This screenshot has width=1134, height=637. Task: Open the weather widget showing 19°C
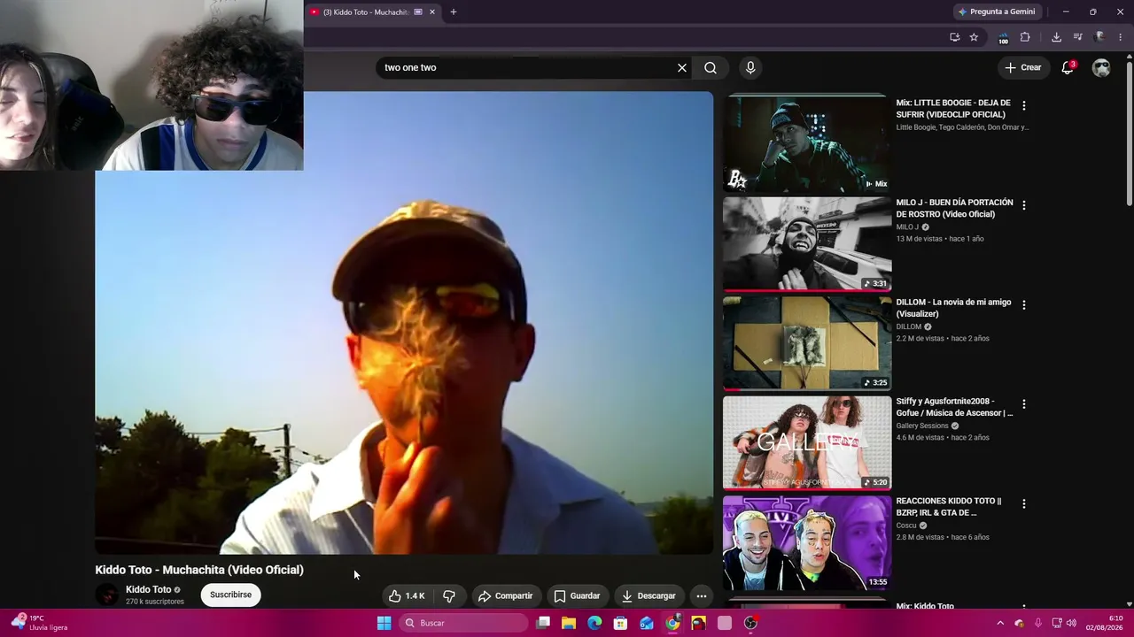[x=40, y=623]
